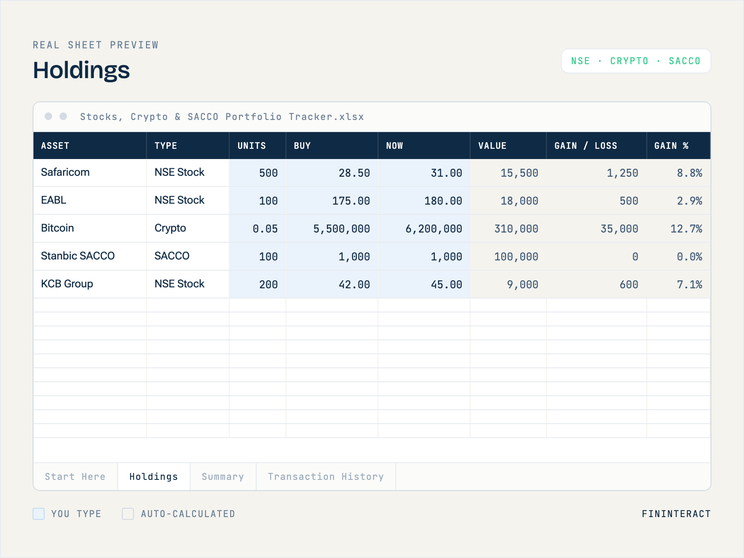Edit Bitcoin buy price 5,500,000
744x558 pixels.
pos(332,228)
